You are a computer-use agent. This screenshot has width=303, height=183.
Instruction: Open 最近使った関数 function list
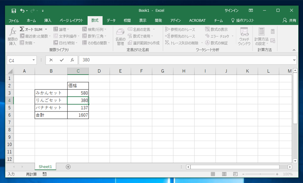[35, 36]
